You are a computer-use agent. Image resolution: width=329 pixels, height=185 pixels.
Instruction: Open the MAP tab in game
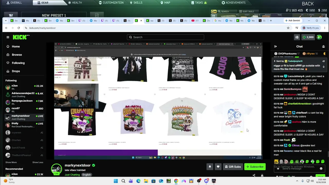point(165,3)
